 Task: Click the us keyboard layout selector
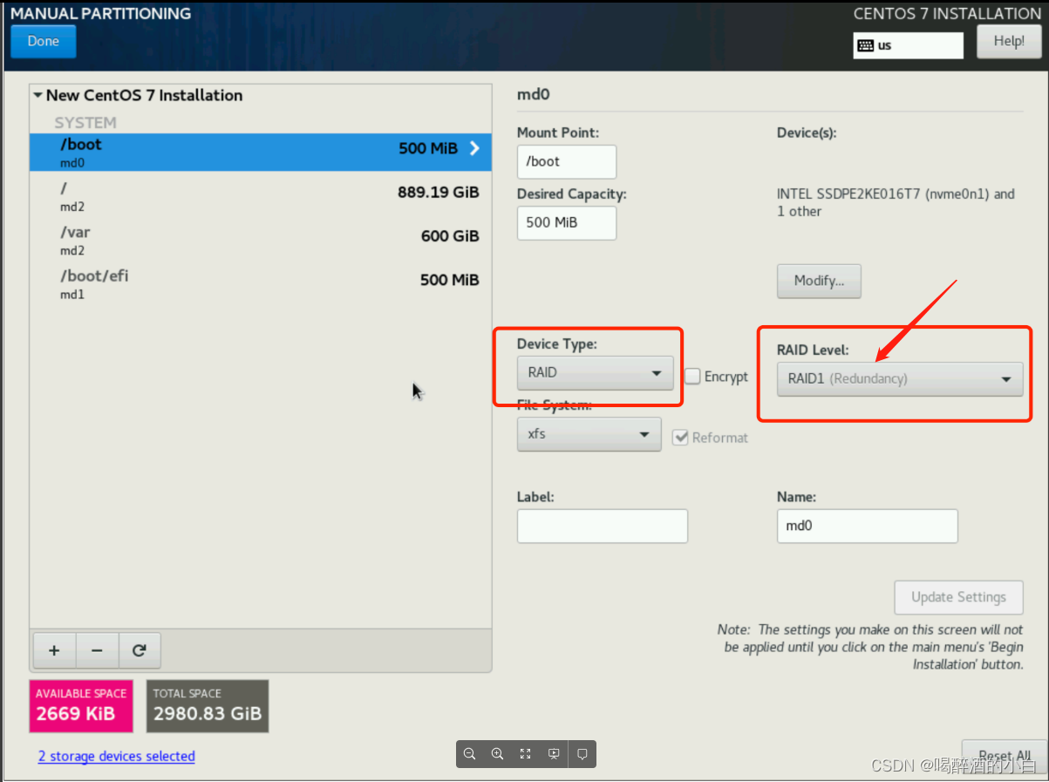coord(908,45)
